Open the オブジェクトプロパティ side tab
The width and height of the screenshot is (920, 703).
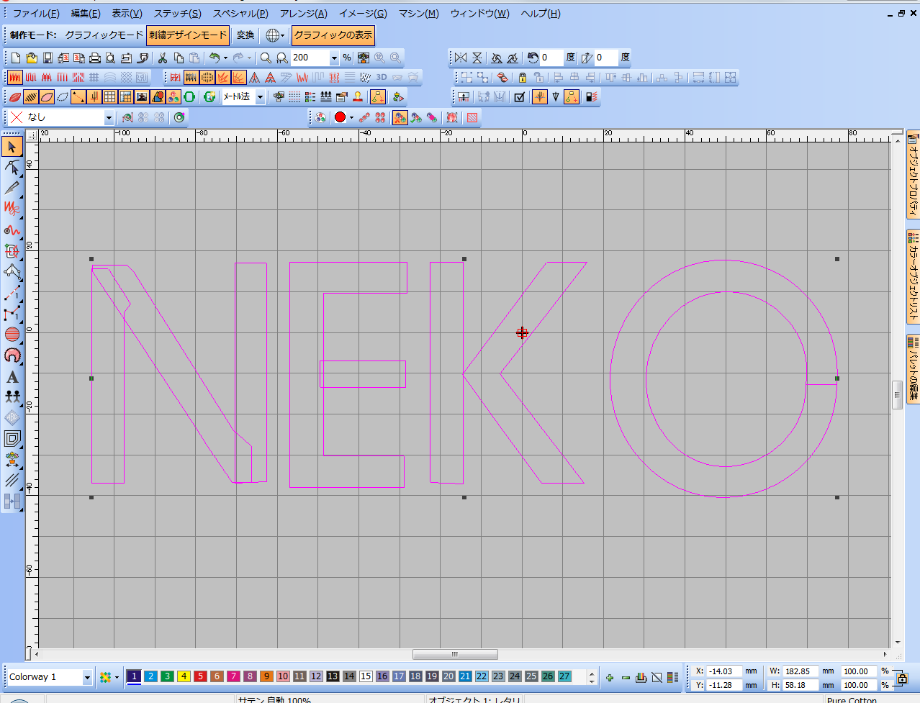pos(913,176)
